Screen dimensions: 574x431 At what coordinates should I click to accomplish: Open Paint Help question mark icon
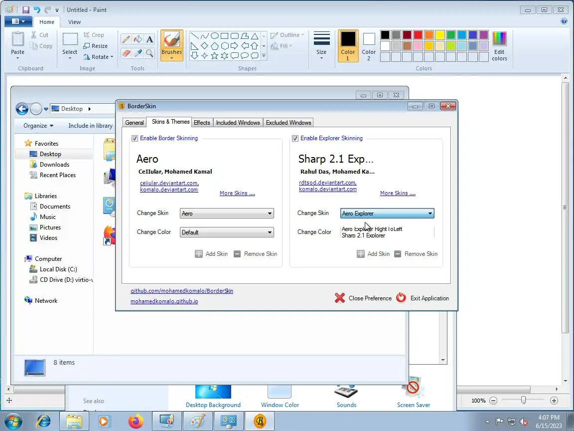click(x=564, y=21)
